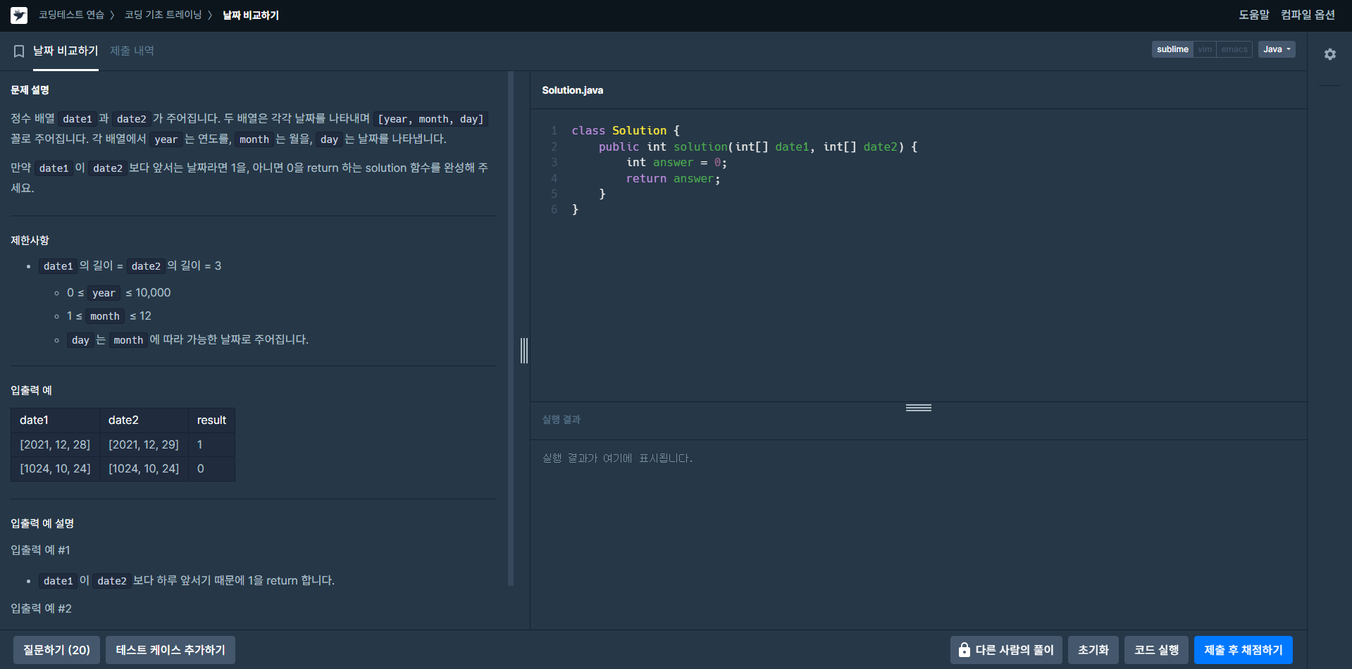Go to 코딩테스트 연습 breadcrumb
The width and height of the screenshot is (1352, 669).
coord(71,15)
